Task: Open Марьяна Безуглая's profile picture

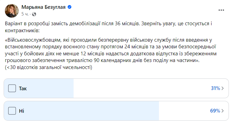Action: click(11, 10)
